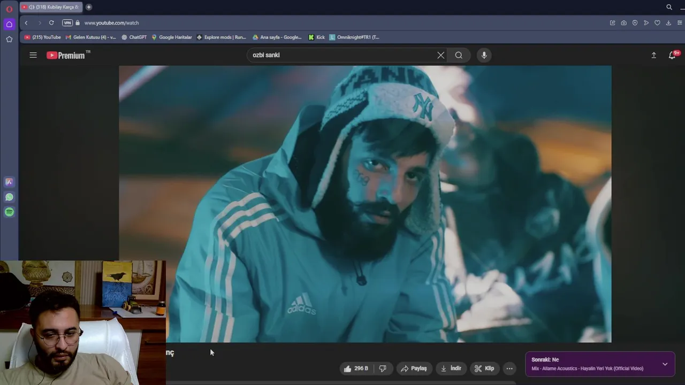
Task: Bookmark this page with heart icon
Action: [657, 23]
